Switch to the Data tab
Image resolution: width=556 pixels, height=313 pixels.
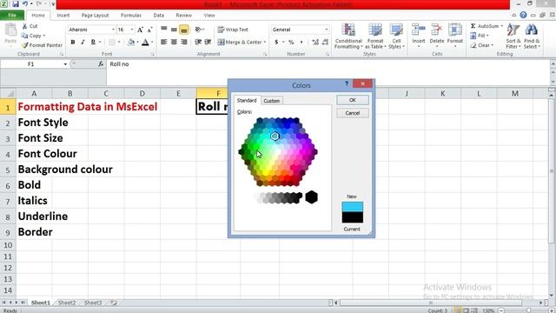pos(158,16)
